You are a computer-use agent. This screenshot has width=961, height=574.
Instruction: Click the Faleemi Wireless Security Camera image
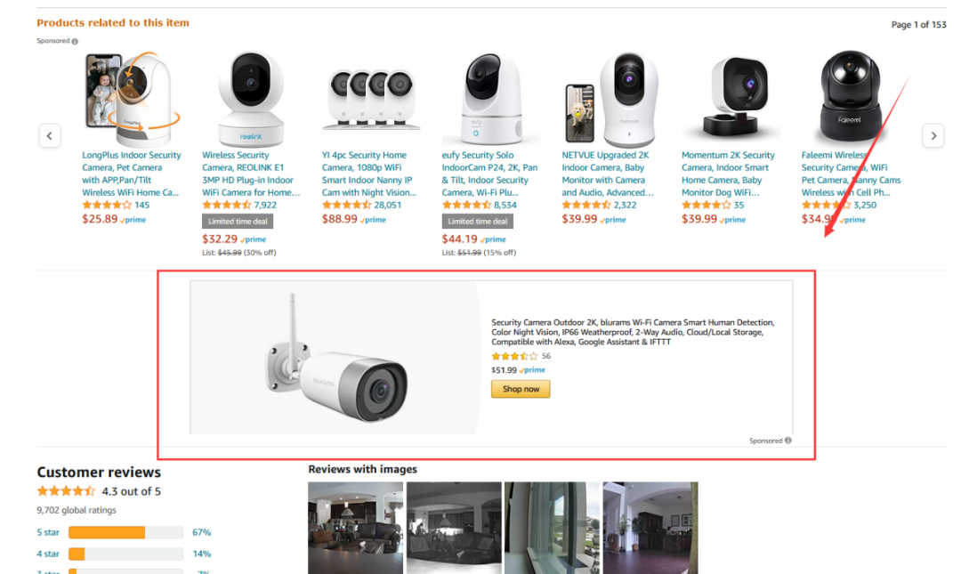pos(850,97)
